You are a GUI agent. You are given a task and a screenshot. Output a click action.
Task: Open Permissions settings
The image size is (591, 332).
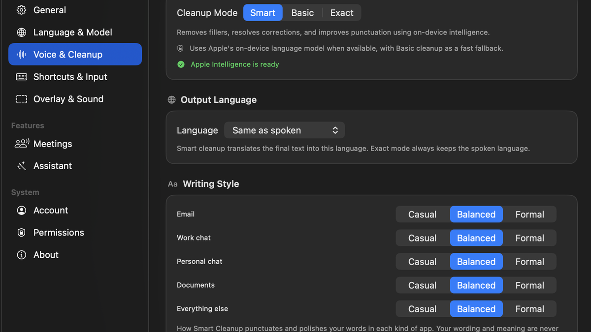75,233
